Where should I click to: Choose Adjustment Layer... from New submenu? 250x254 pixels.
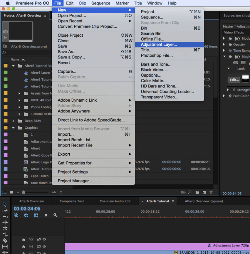[169, 44]
